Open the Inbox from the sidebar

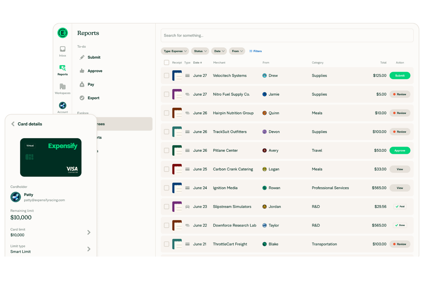pyautogui.click(x=62, y=51)
